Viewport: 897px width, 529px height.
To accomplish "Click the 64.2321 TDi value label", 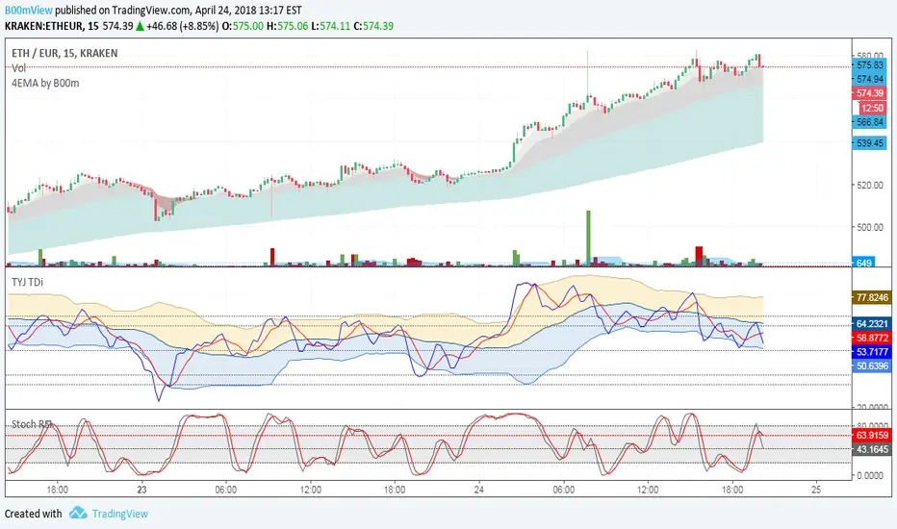I will pos(871,324).
